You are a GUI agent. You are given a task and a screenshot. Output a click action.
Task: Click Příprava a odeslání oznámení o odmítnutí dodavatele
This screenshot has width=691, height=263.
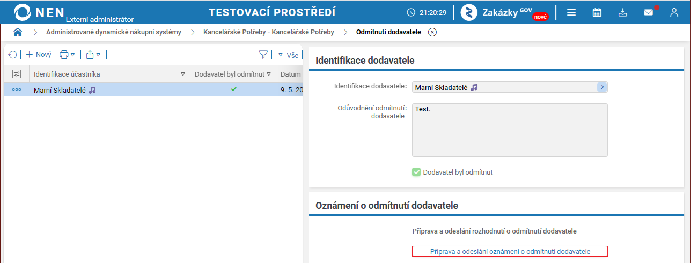coord(510,251)
